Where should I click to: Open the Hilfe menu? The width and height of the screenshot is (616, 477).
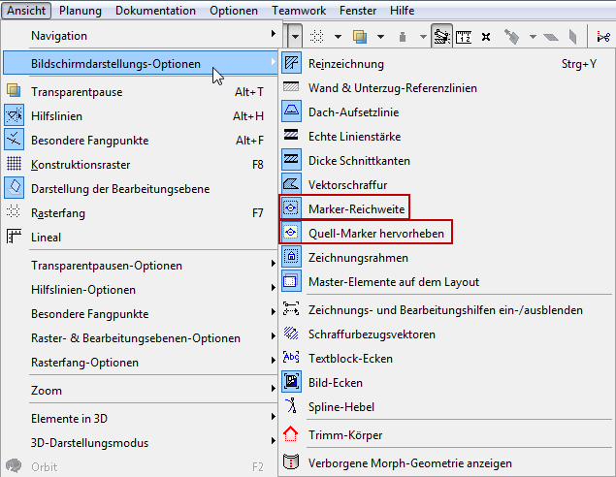click(x=402, y=11)
